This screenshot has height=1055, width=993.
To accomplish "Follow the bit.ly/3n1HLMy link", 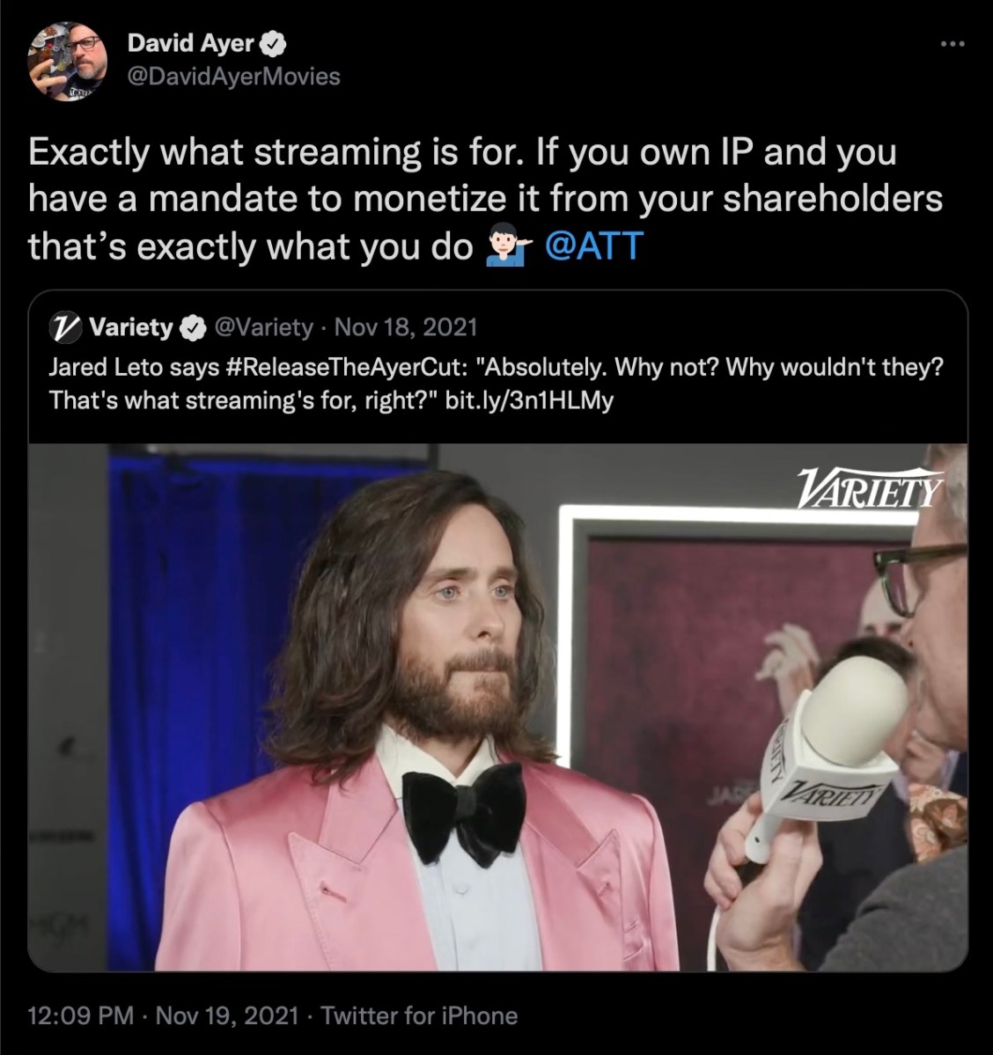I will point(530,401).
